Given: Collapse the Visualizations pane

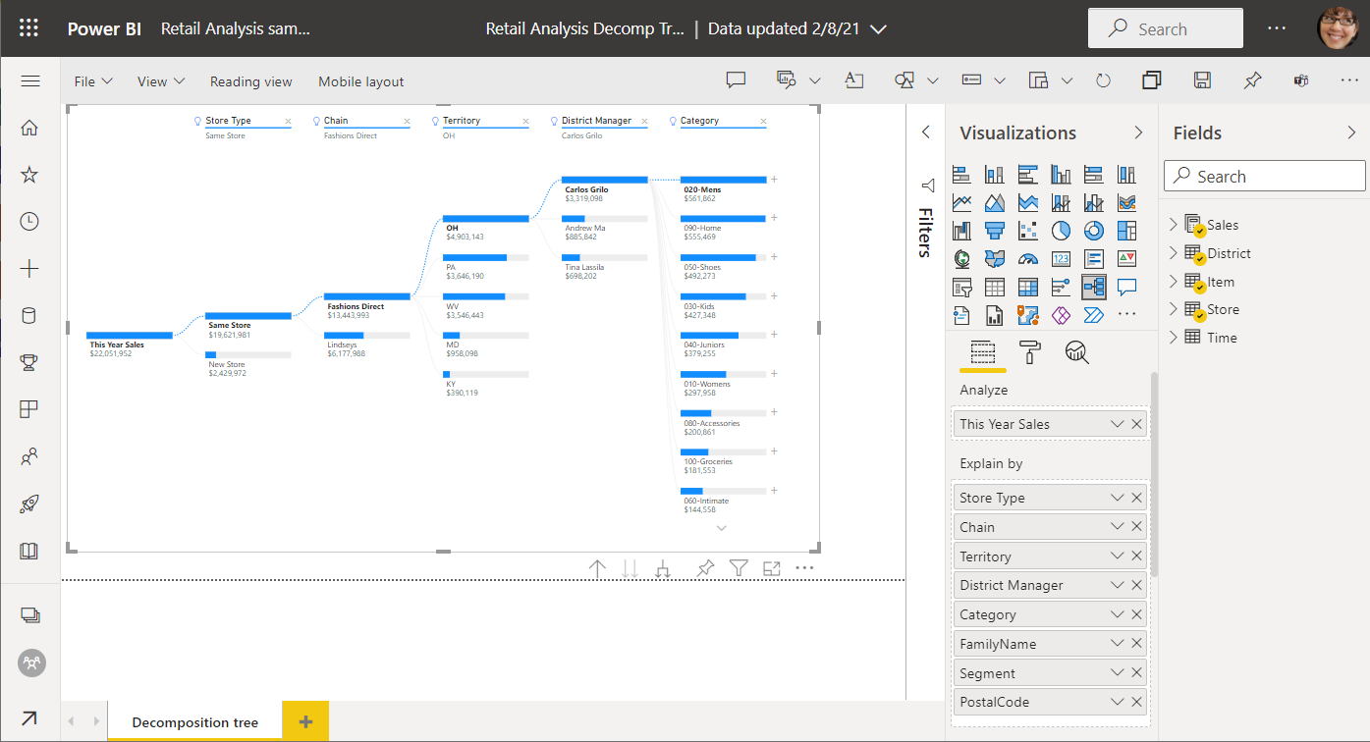Looking at the screenshot, I should [1138, 132].
